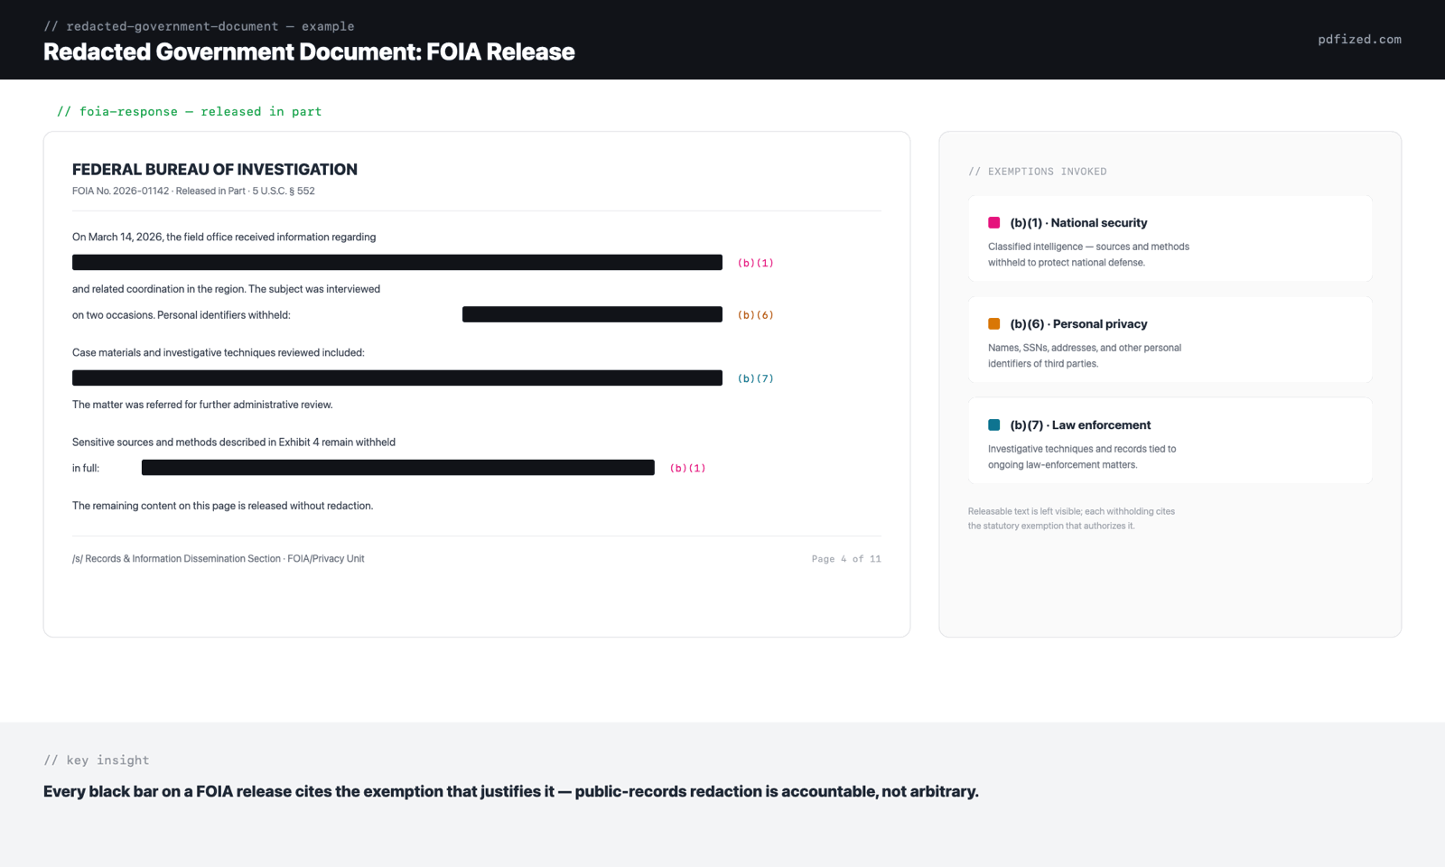Click the FOIA No. 2026-01142 subtitle line
This screenshot has height=867, width=1445.
click(193, 191)
